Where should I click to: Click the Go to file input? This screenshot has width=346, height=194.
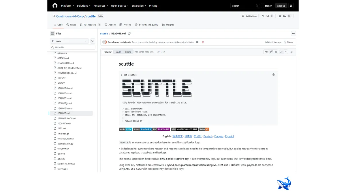click(x=72, y=47)
